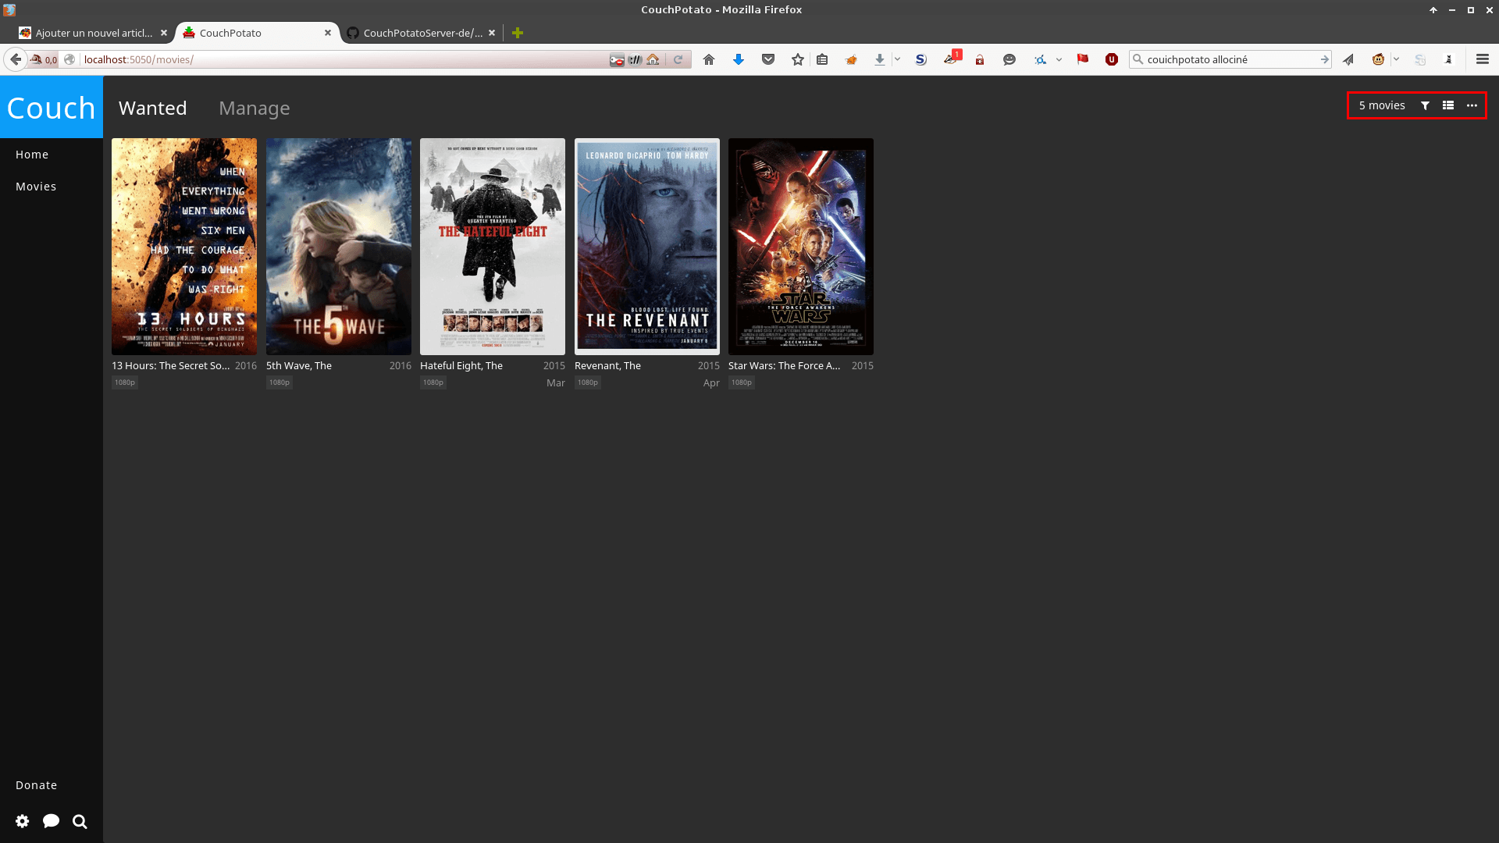Open The Revenant movie poster
This screenshot has height=843, width=1499.
tap(647, 247)
